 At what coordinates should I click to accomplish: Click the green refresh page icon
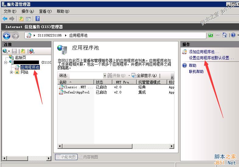(x=211, y=35)
